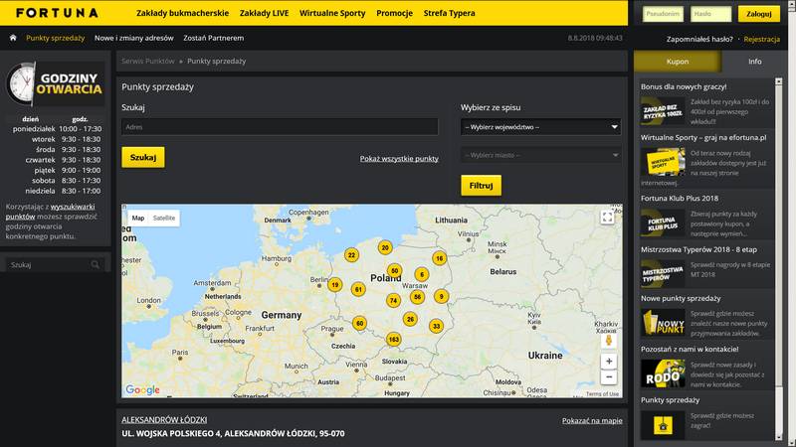796x447 pixels.
Task: Switch map to Map view
Action: click(x=138, y=218)
